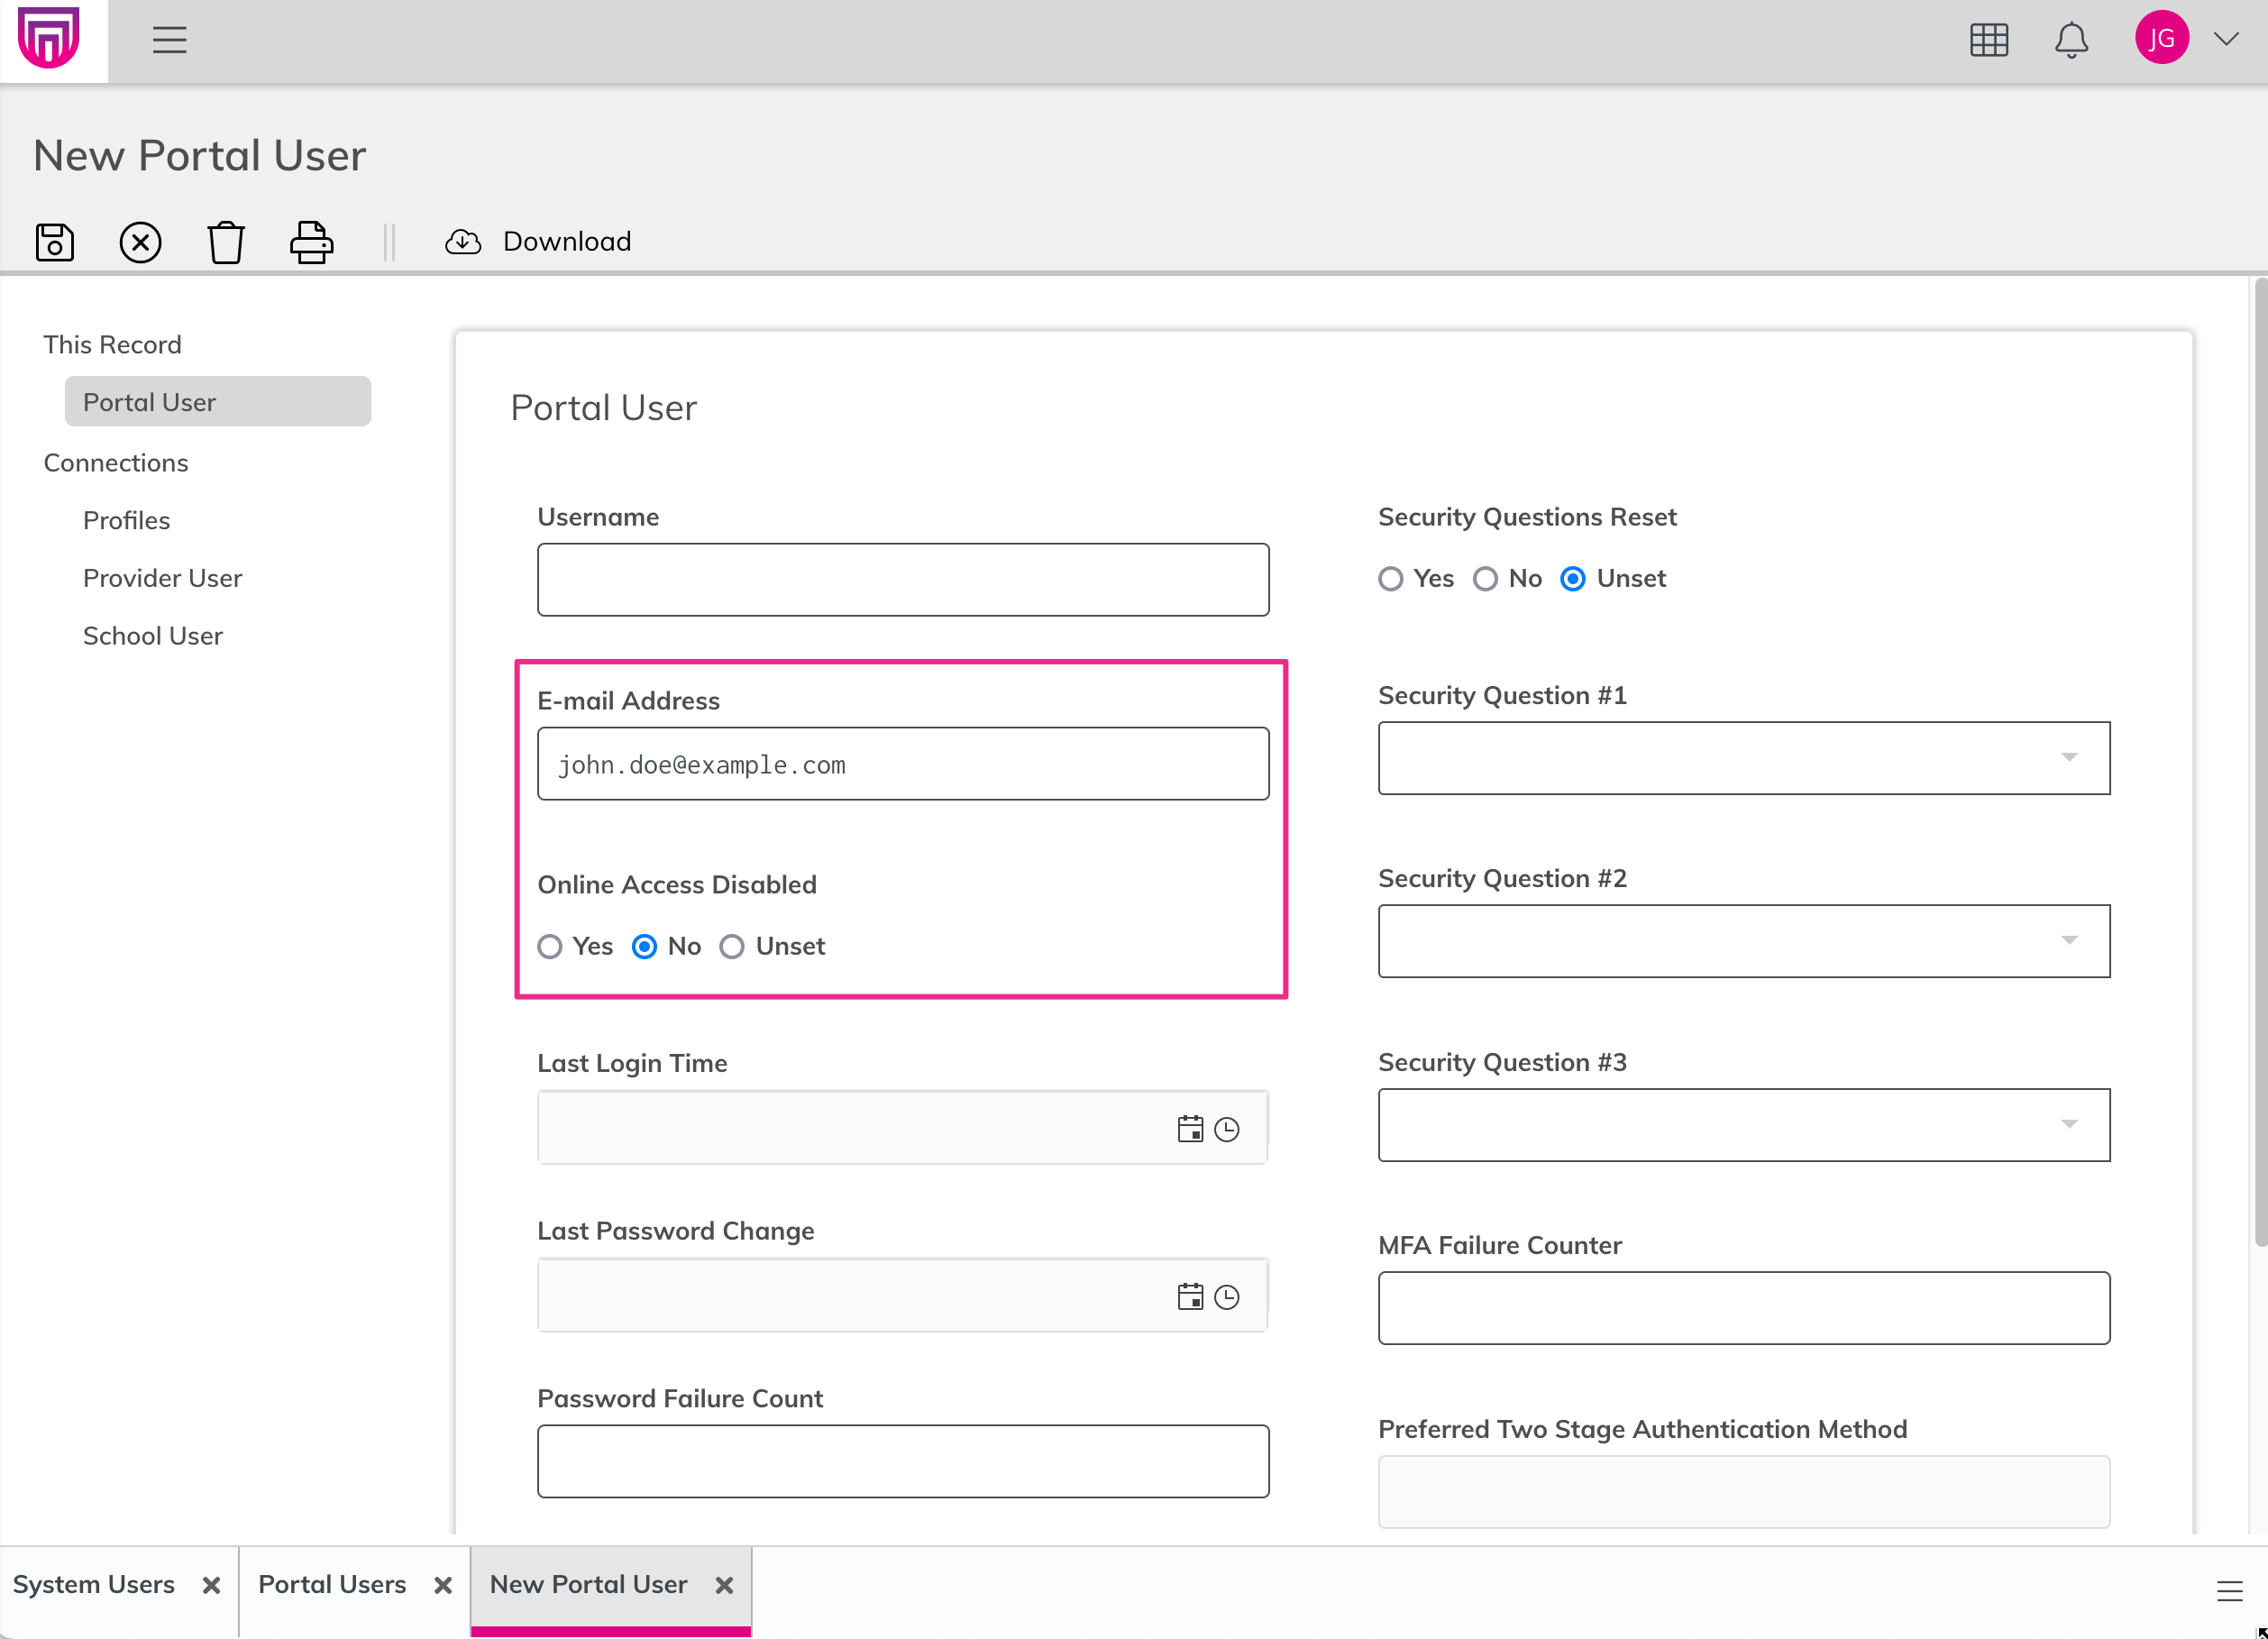Close the Portal Users tab
Viewport: 2268px width, 1639px height.
pyautogui.click(x=443, y=1586)
